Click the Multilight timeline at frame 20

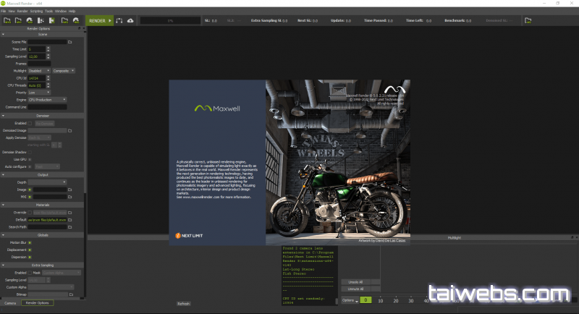point(397,300)
